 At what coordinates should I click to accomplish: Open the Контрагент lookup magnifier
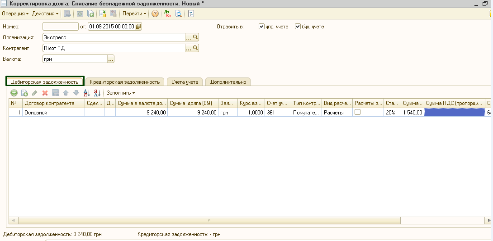tap(195, 48)
